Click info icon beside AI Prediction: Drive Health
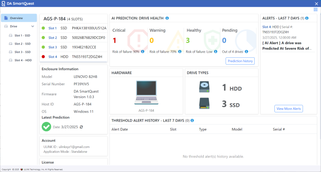The image size is (321, 172). (167, 18)
